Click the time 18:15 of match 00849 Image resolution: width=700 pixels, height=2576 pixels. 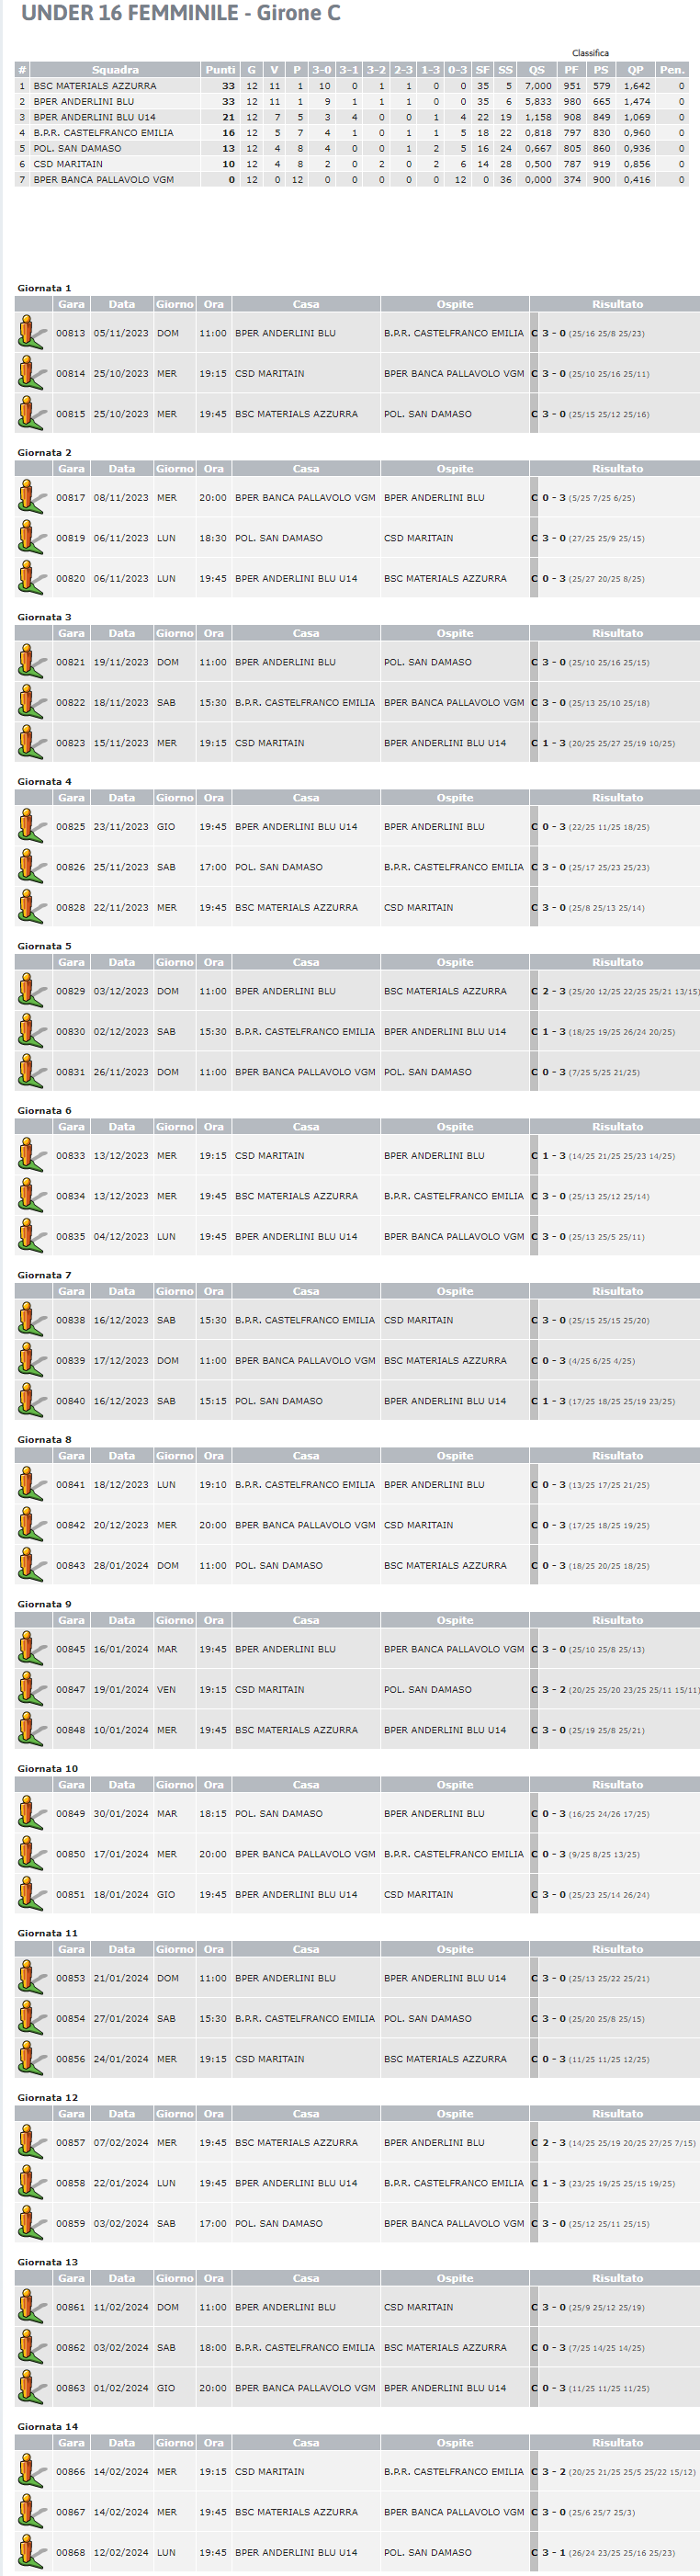[213, 1814]
